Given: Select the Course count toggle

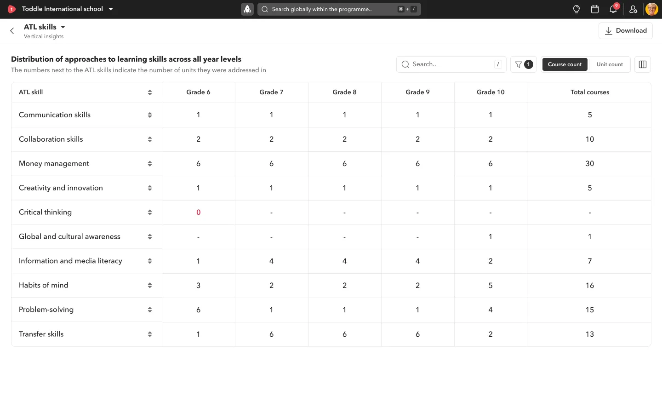Looking at the screenshot, I should (x=565, y=64).
